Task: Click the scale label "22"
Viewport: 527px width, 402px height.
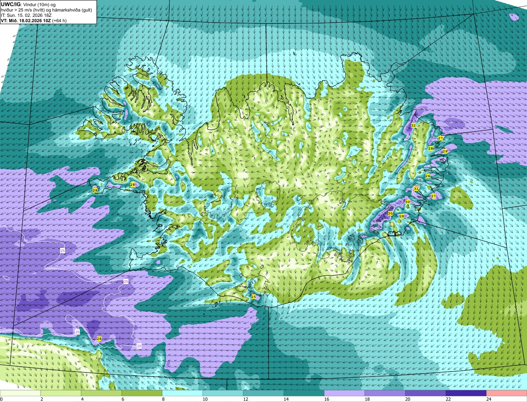Action: point(448,399)
